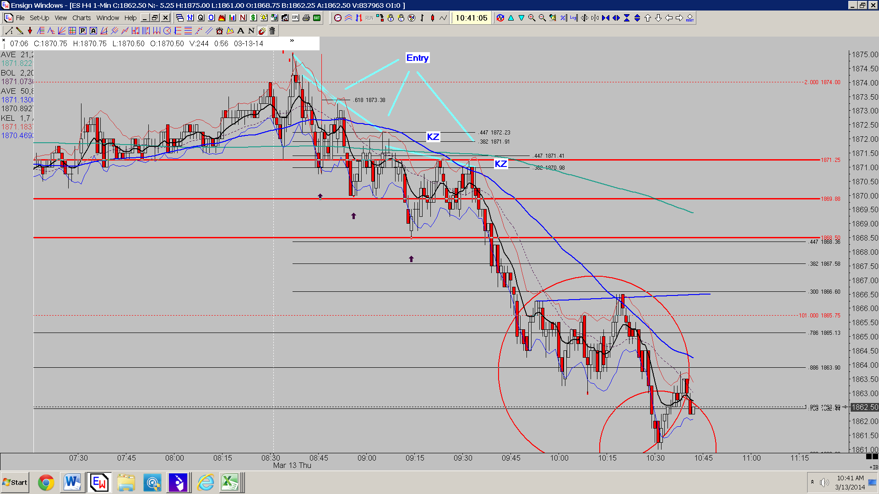
Task: Click the RESET chart button
Action: [690, 18]
